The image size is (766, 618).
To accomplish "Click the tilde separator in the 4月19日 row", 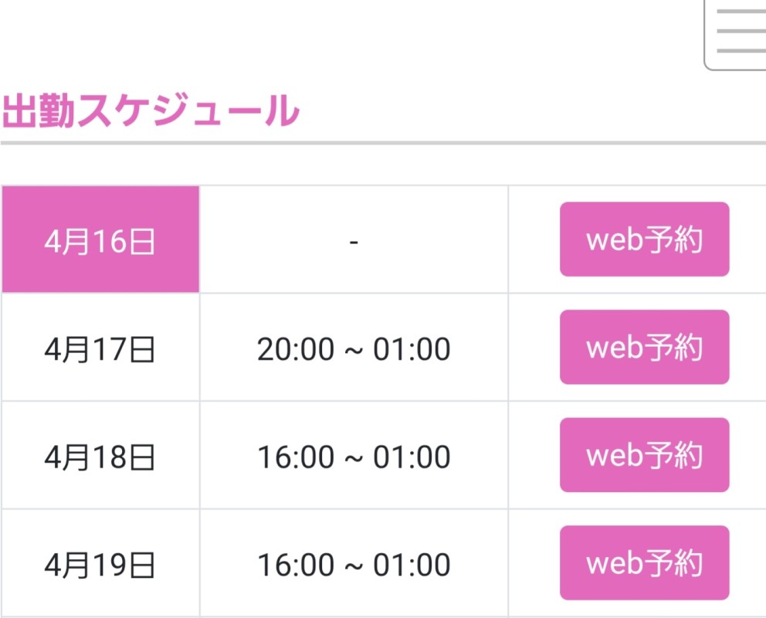I will pos(354,567).
